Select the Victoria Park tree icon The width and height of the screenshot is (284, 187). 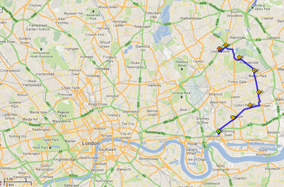[x=181, y=97]
